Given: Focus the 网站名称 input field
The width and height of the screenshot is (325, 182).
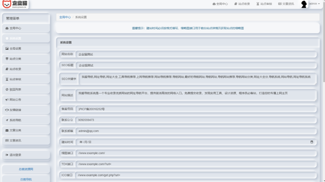Looking at the screenshot, I should (x=196, y=54).
